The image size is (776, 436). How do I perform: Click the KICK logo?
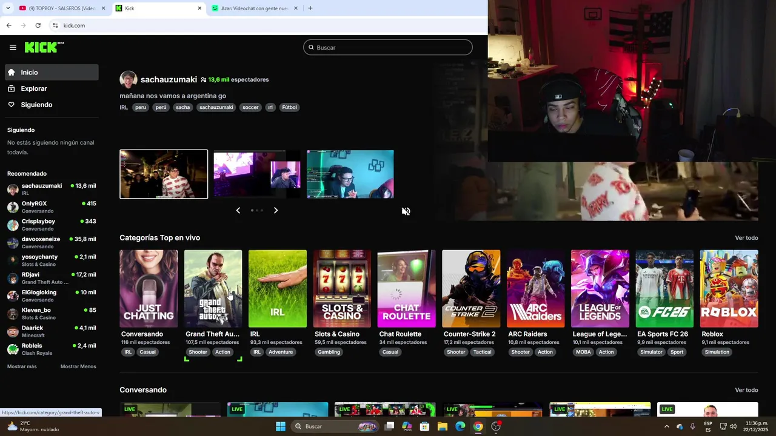tap(44, 47)
